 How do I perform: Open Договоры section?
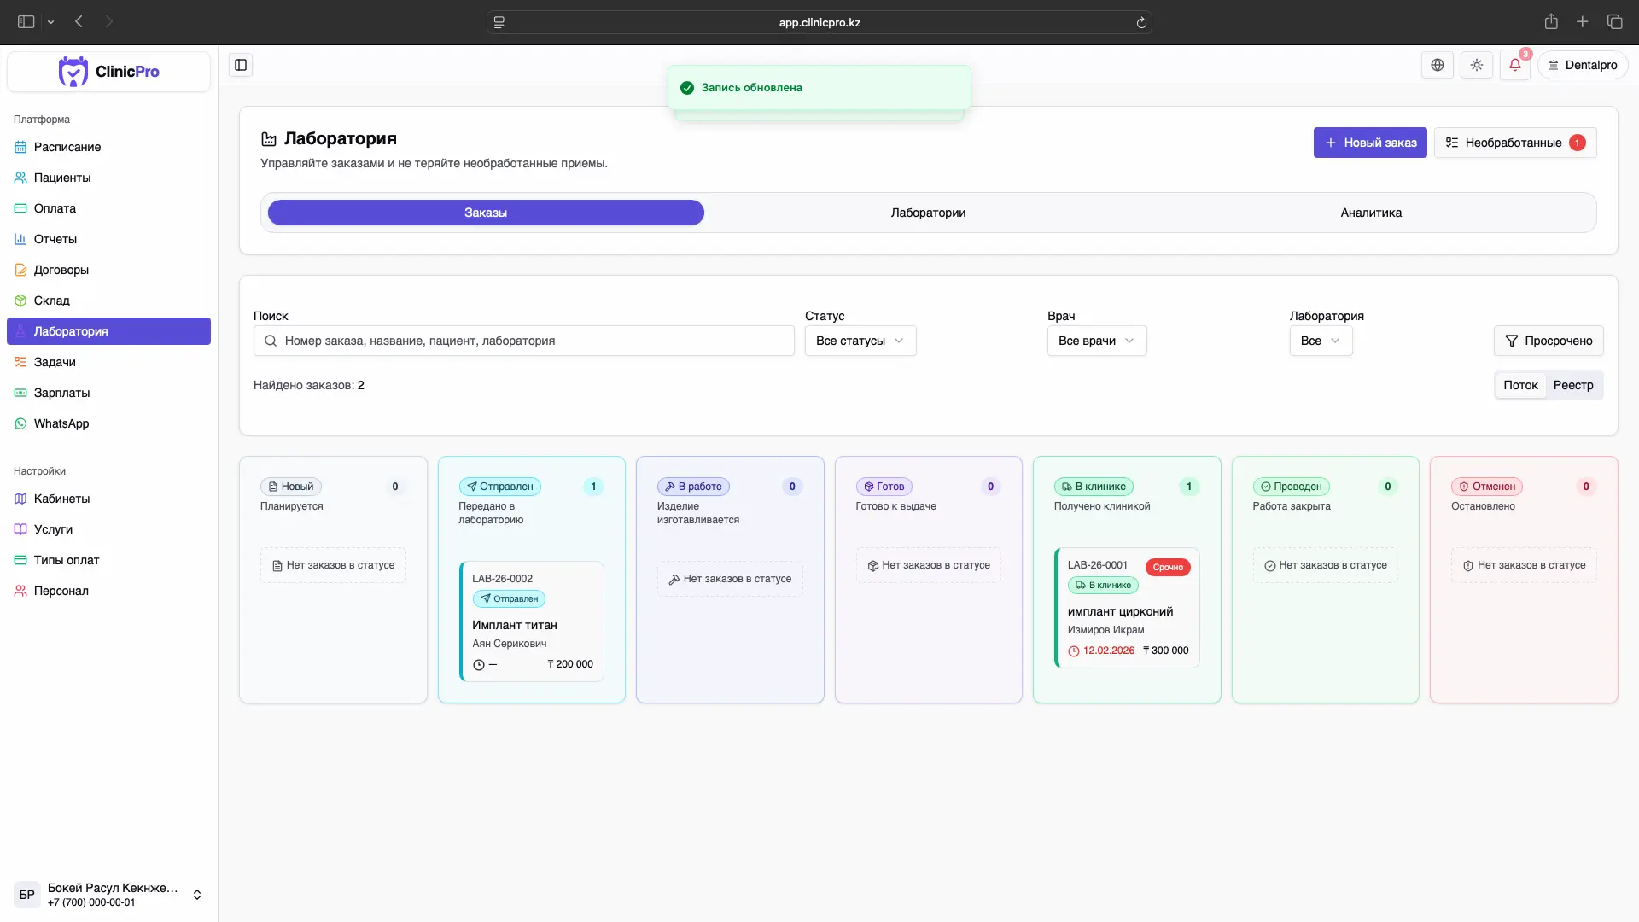(108, 270)
